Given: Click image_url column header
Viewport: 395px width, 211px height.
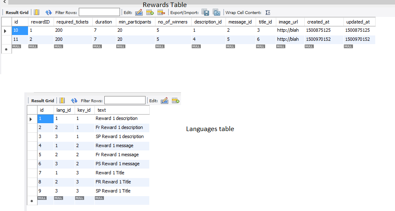Looking at the screenshot, I should (x=290, y=22).
